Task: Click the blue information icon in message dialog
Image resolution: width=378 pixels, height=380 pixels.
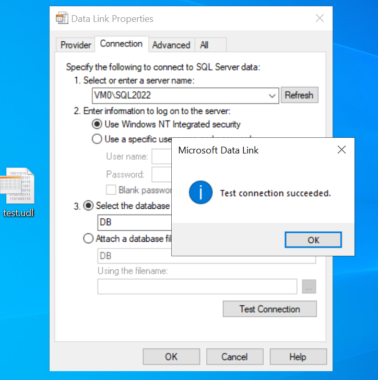Action: point(200,193)
